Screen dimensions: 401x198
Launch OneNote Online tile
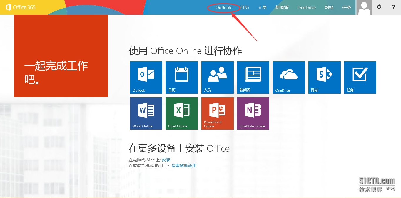pos(253,113)
